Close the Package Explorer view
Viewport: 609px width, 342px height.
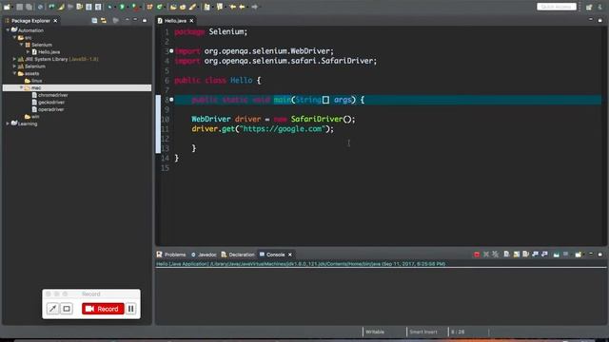tap(55, 21)
